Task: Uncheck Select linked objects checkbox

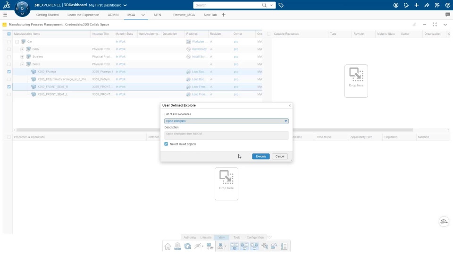Action: [166, 144]
